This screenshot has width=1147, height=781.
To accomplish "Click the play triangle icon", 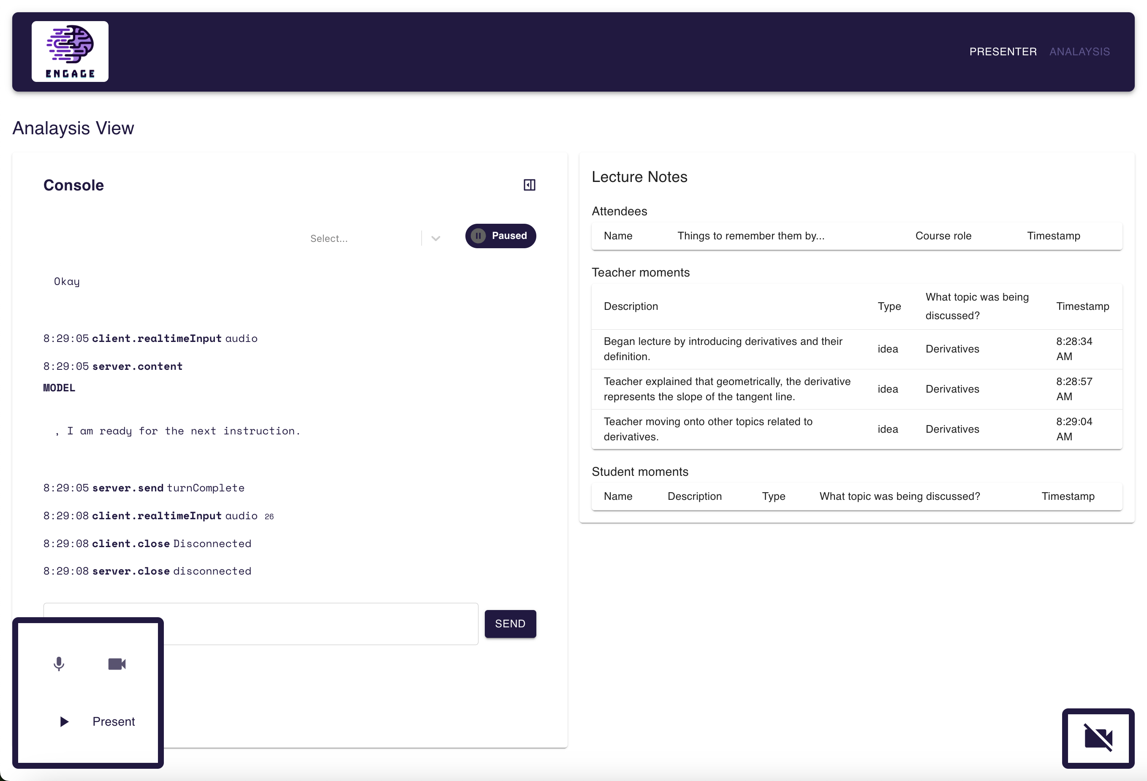I will 64,721.
